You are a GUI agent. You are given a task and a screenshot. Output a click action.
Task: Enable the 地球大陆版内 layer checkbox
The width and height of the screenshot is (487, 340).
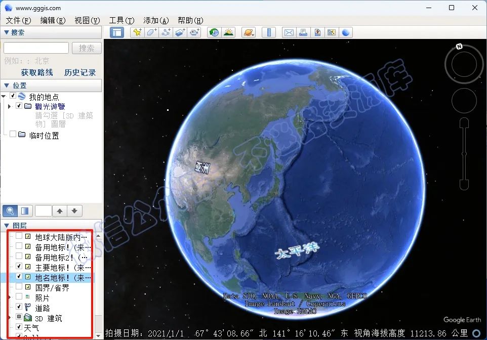pyautogui.click(x=19, y=236)
